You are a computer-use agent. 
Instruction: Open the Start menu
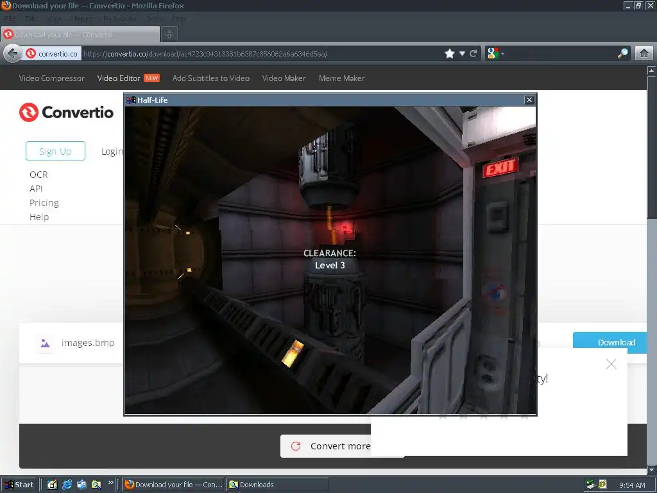19,485
